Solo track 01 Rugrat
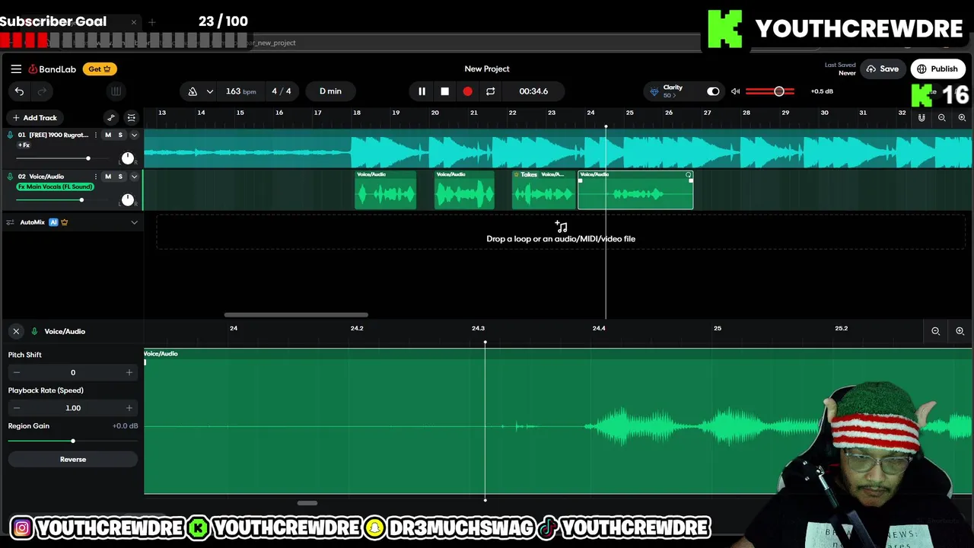Viewport: 974px width, 548px height. pos(120,135)
